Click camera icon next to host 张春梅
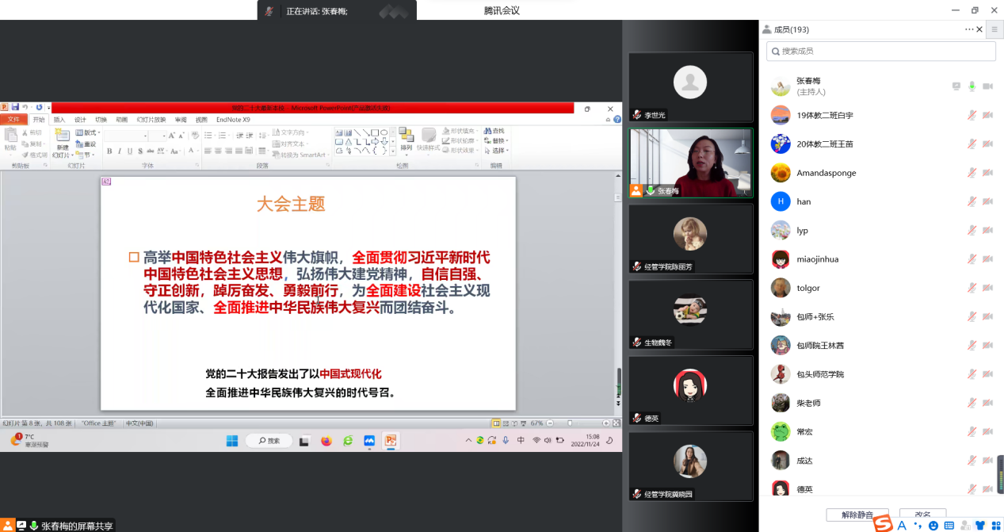This screenshot has width=1004, height=532. [x=987, y=86]
